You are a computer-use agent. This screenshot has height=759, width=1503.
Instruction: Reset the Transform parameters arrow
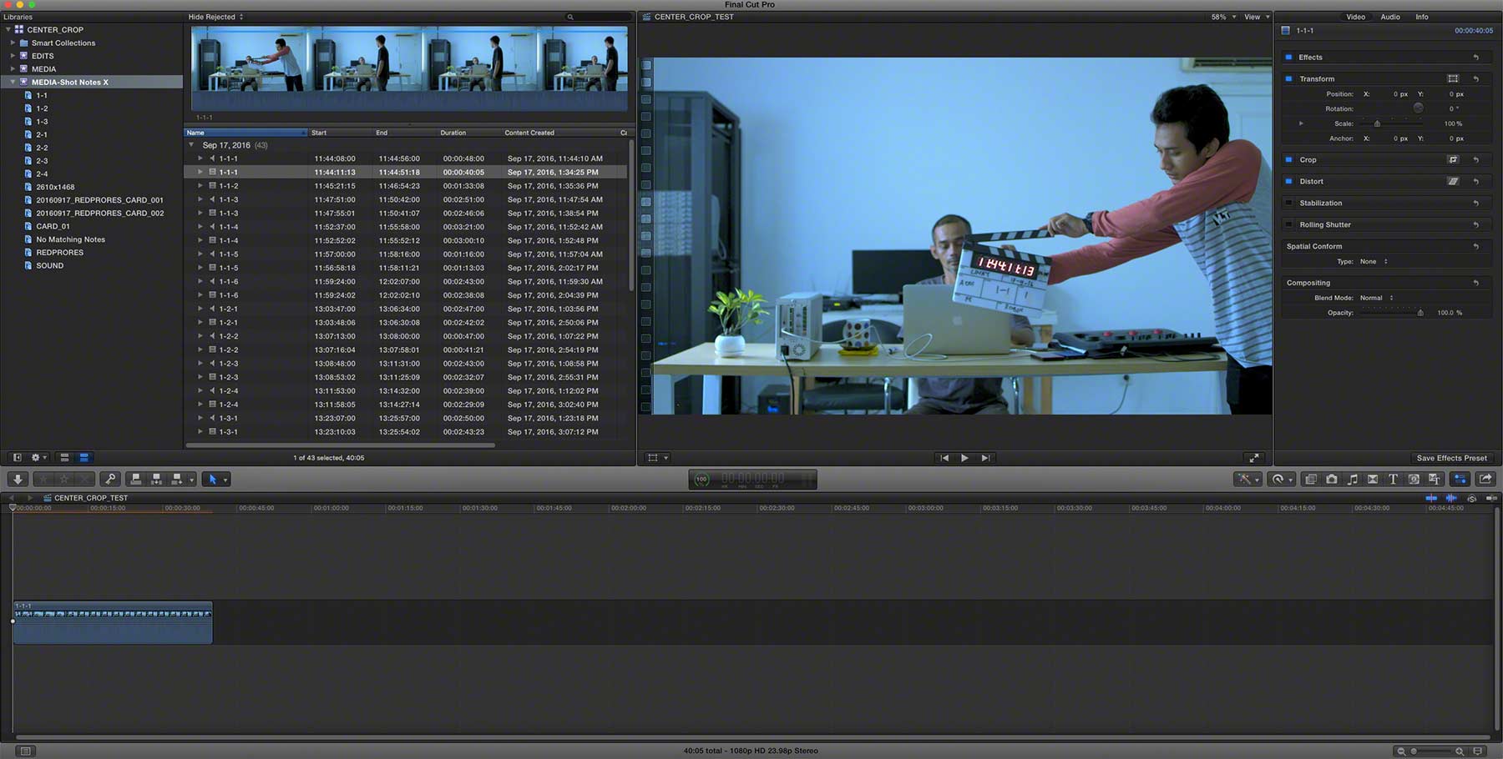pos(1476,78)
